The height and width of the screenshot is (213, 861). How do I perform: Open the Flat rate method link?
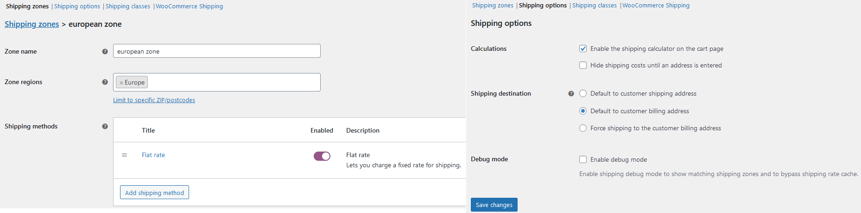(153, 155)
